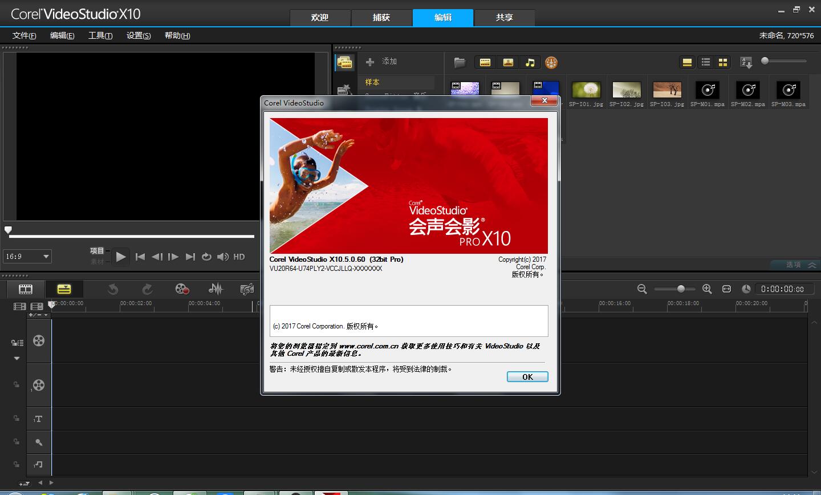Zoom out the timeline with minus magnifier

pos(642,289)
